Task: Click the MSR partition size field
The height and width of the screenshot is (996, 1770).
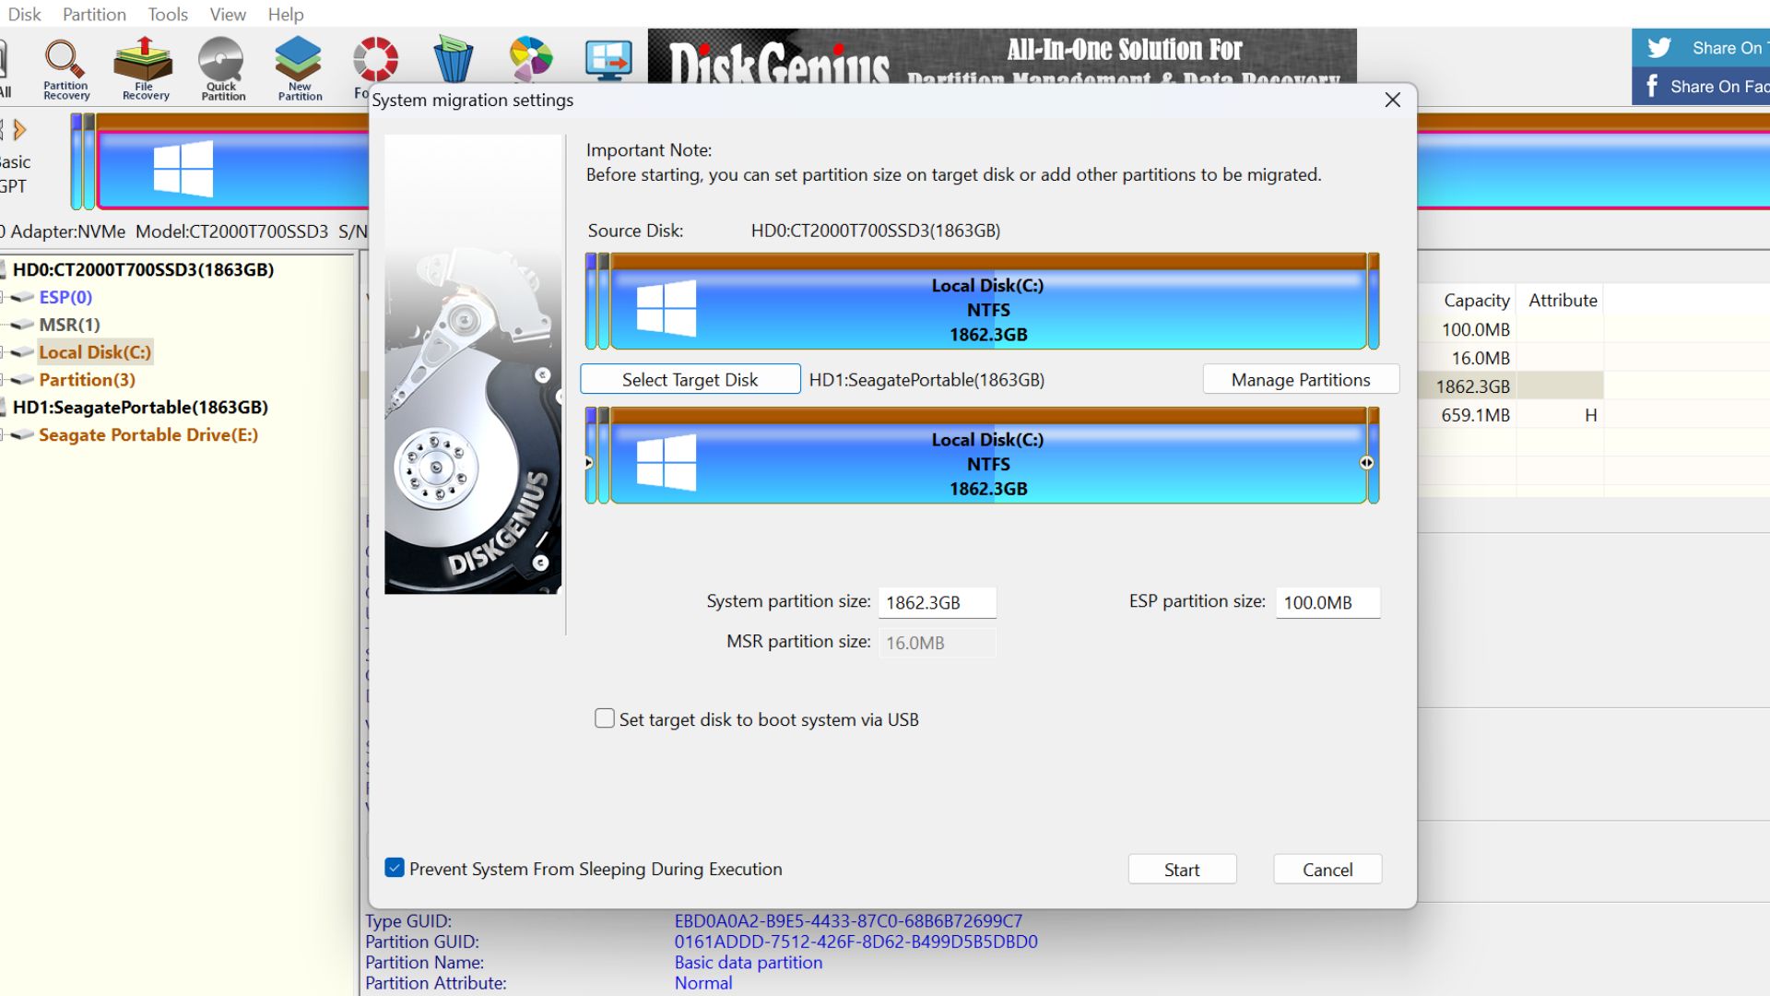Action: (x=937, y=643)
